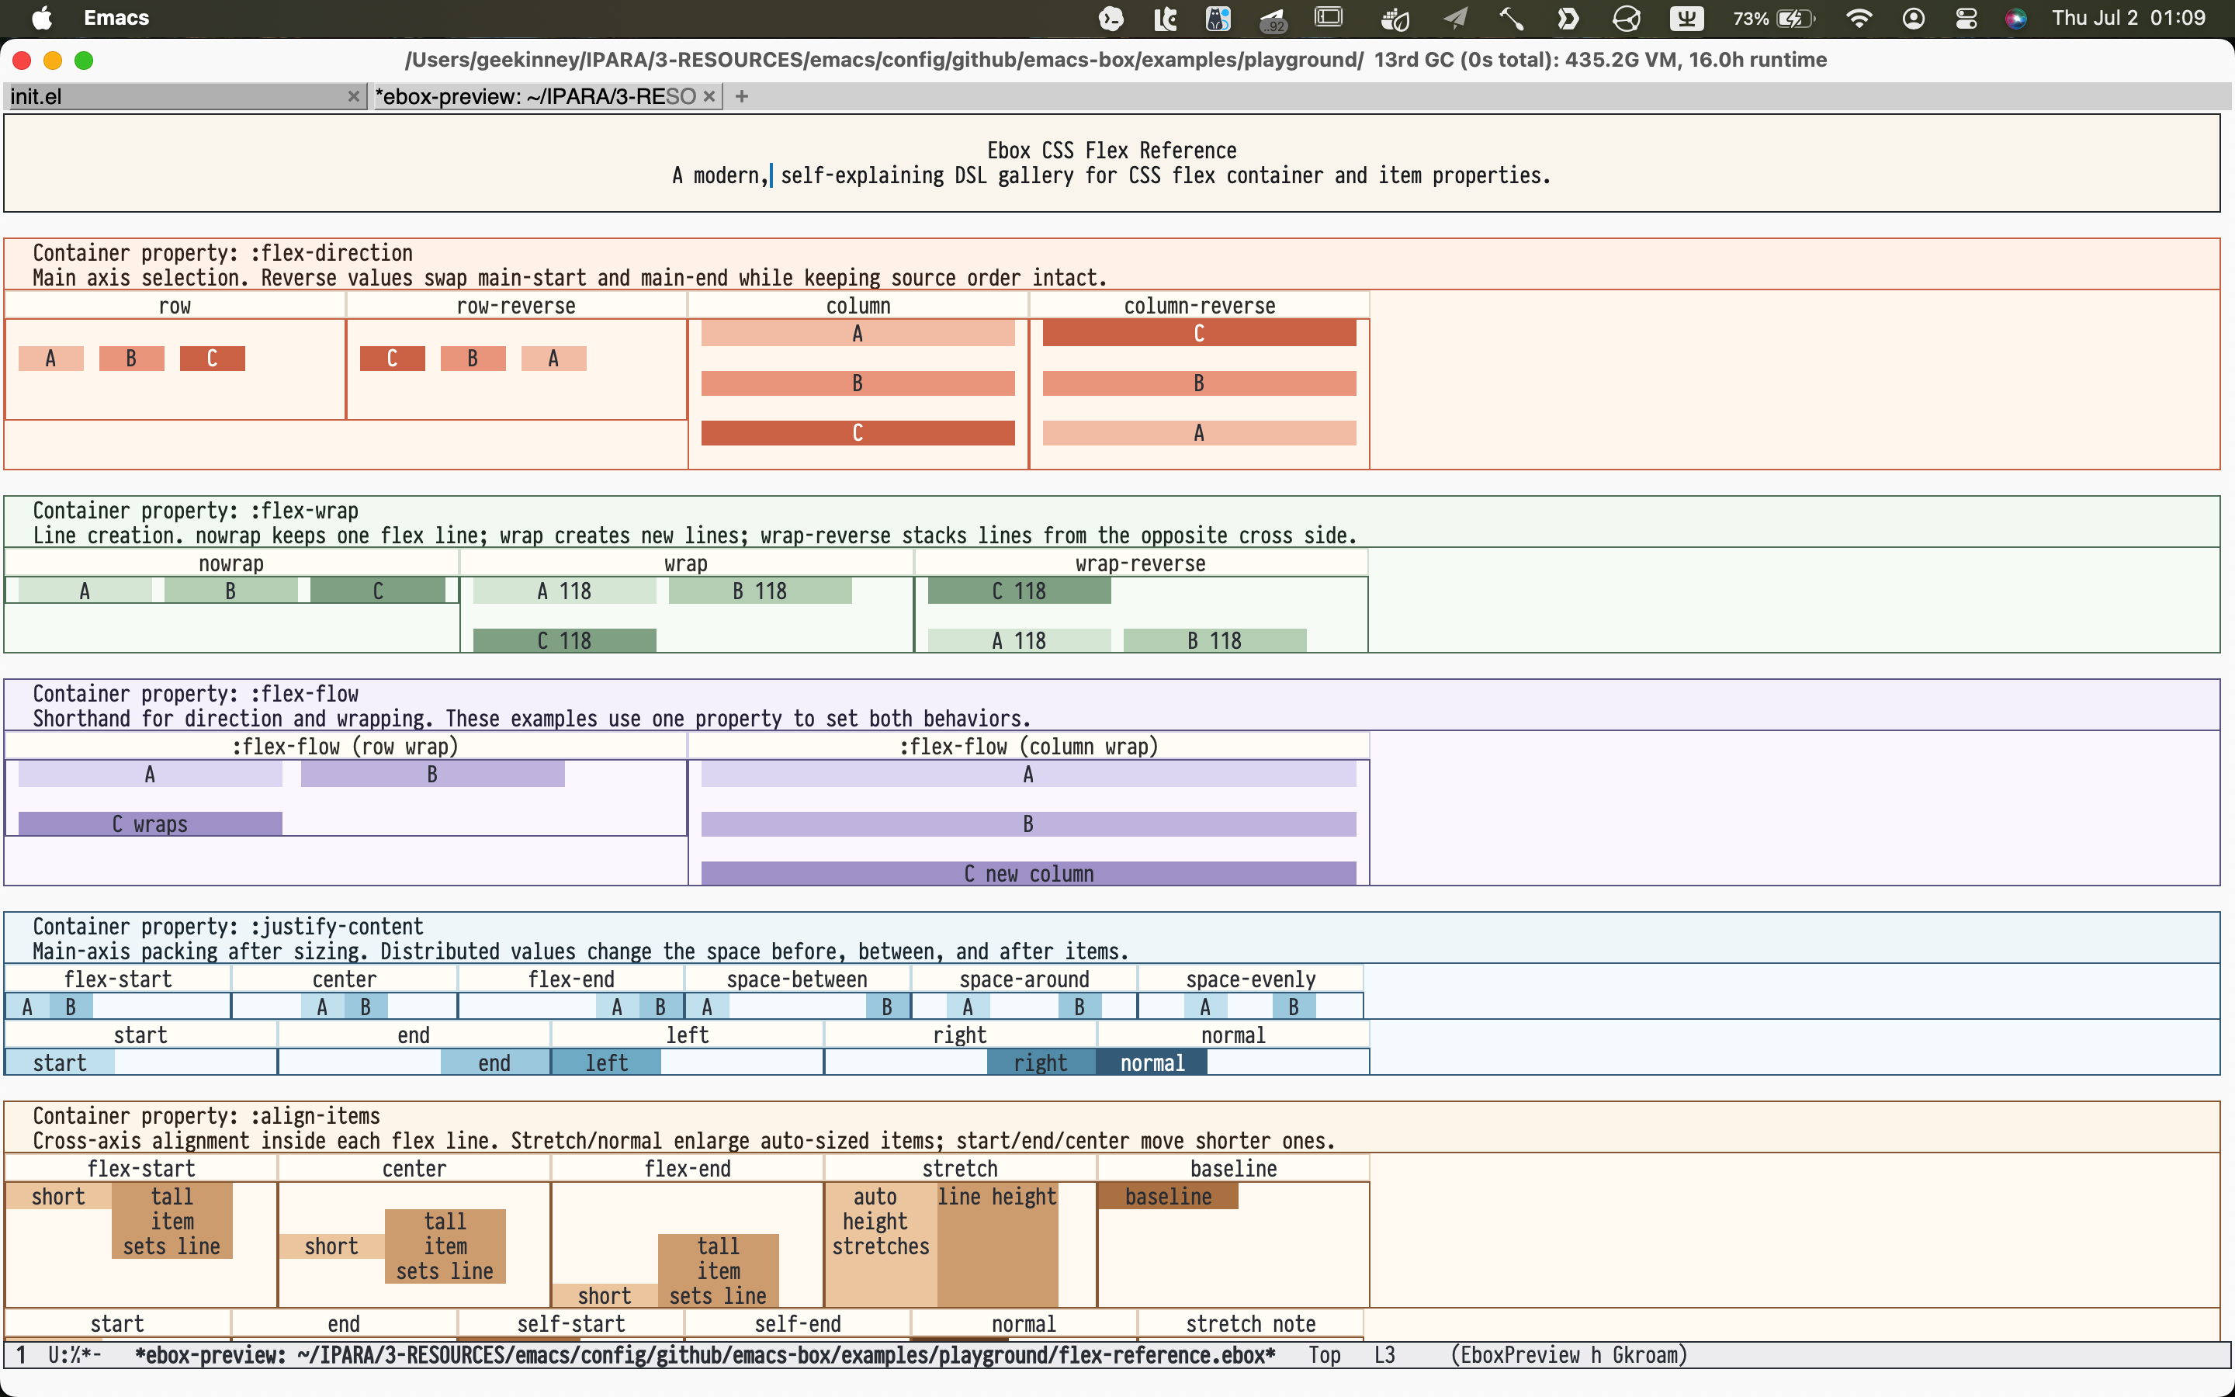Select the ebox-preview tab
Image resolution: width=2235 pixels, height=1397 pixels.
535,96
